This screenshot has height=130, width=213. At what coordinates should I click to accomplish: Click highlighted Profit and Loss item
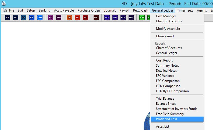click(177, 119)
